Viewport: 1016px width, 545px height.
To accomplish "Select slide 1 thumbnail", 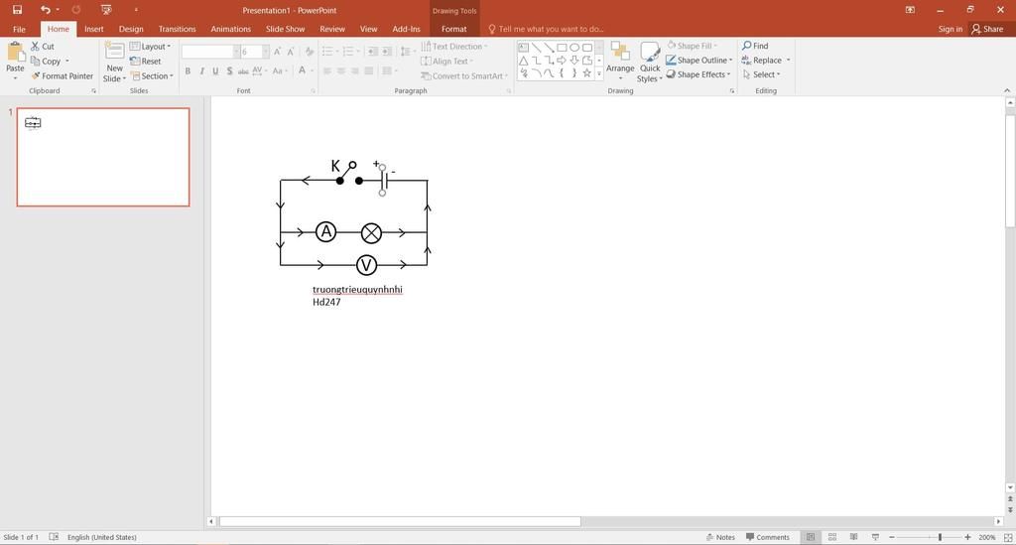I will point(103,158).
